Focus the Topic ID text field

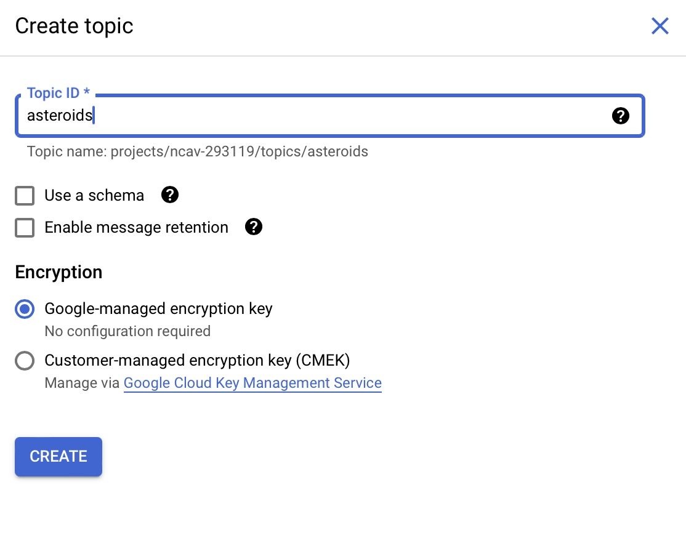point(330,116)
